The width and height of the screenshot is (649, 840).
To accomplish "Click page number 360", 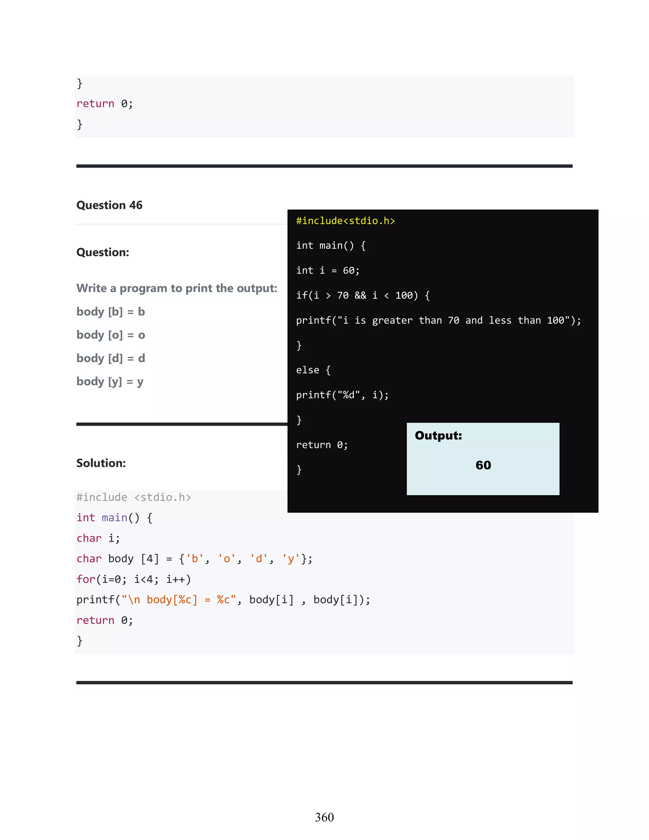I will (x=324, y=817).
